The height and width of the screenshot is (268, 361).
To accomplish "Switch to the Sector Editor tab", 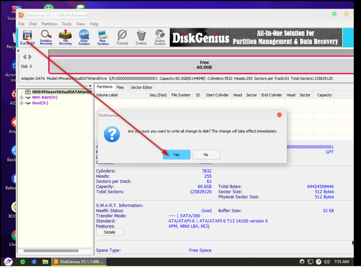I will pyautogui.click(x=141, y=87).
